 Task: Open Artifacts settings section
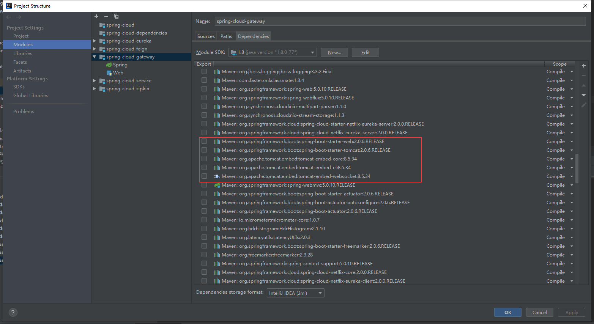pos(22,71)
